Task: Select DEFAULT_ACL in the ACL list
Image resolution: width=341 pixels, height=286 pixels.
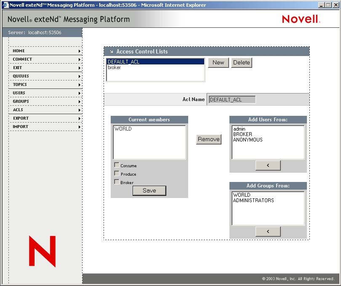Action: point(155,62)
